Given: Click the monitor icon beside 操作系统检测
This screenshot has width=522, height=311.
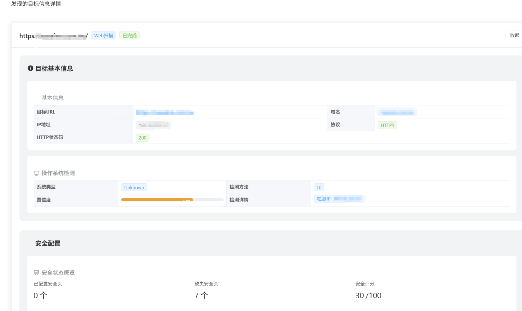Looking at the screenshot, I should (36, 173).
